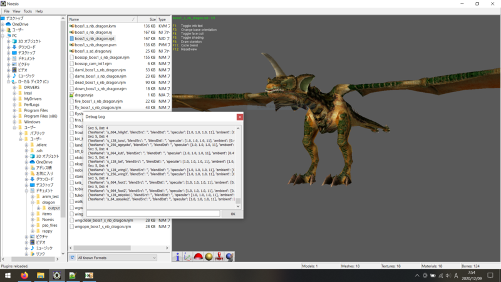Open the Windows Start menu

click(x=8, y=275)
